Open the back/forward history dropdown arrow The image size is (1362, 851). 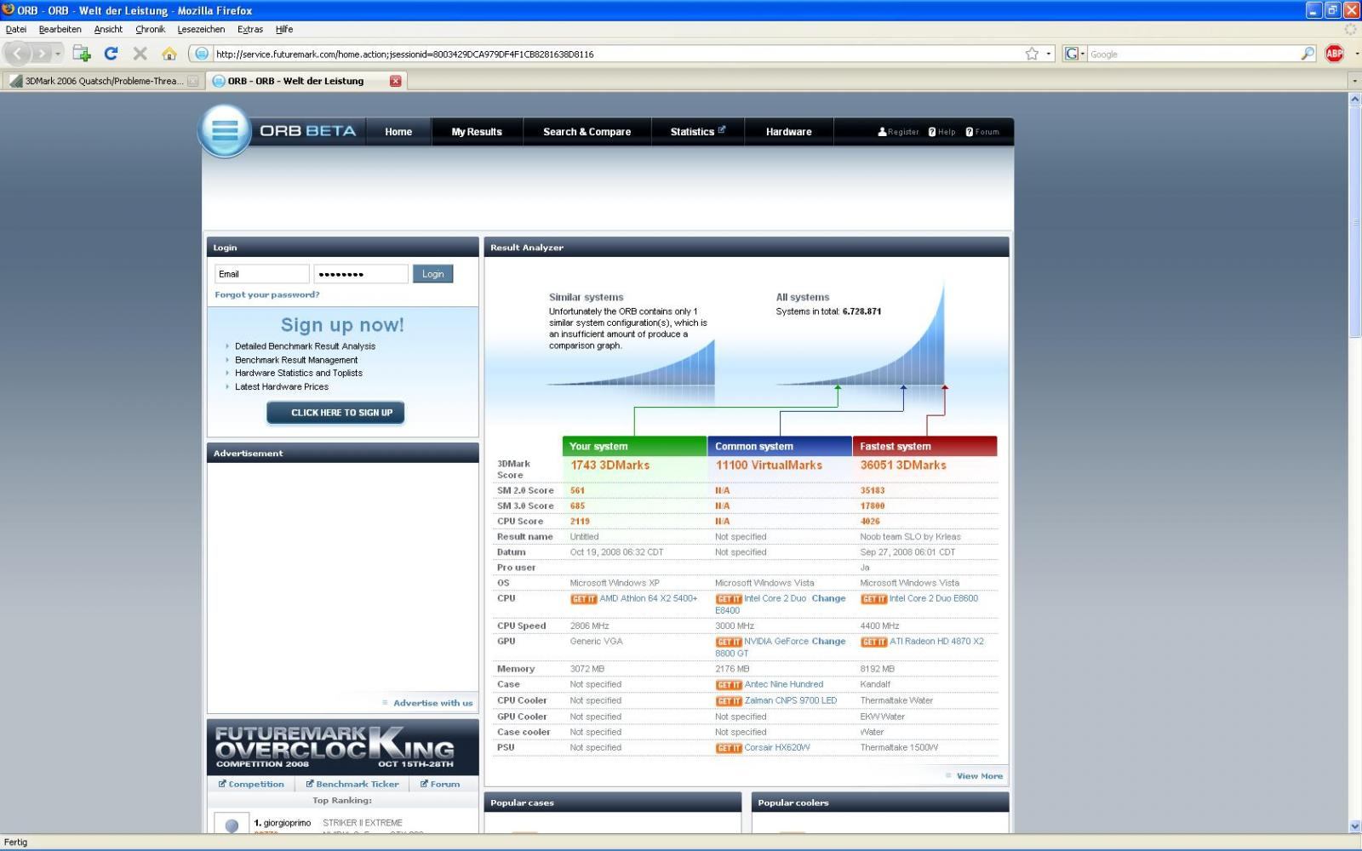58,54
